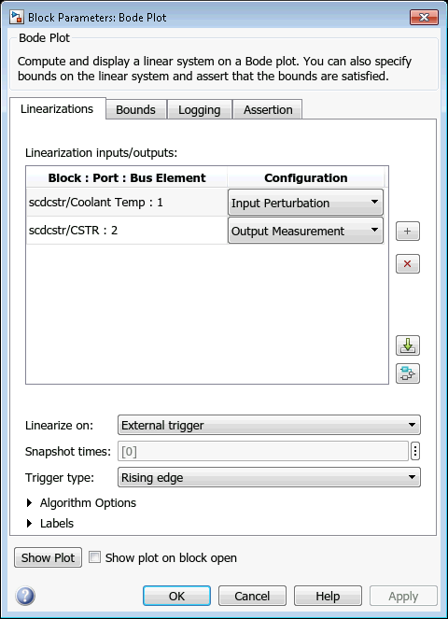Click the highlight block in model icon

coord(407,373)
